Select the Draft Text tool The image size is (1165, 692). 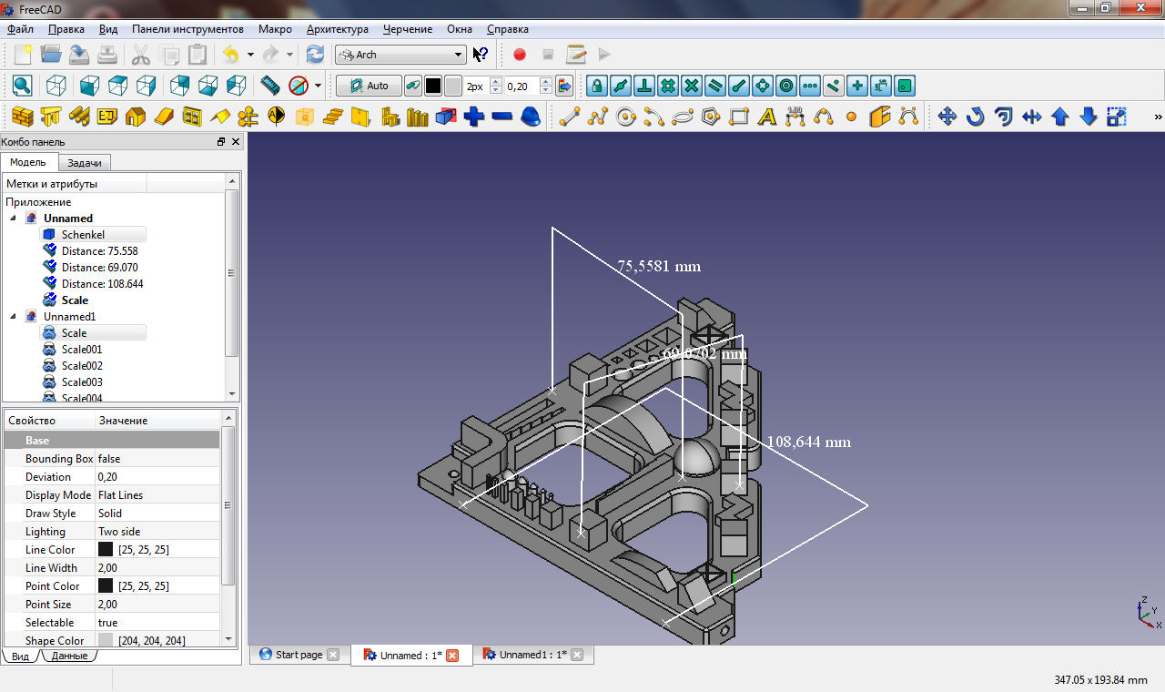click(x=767, y=117)
